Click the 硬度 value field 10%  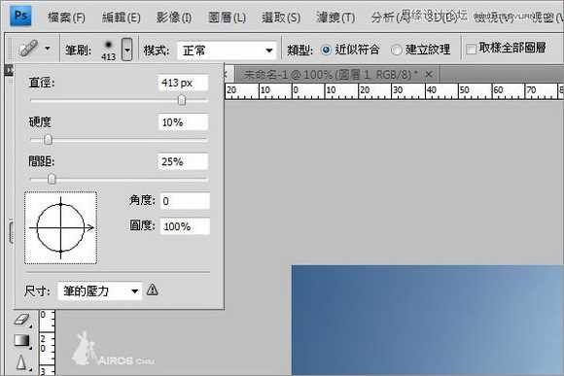(183, 122)
